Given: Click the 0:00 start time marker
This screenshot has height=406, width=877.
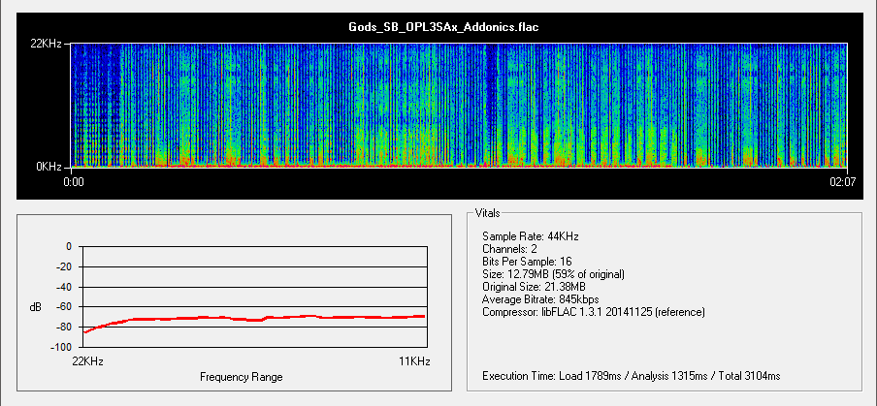Looking at the screenshot, I should click(75, 180).
